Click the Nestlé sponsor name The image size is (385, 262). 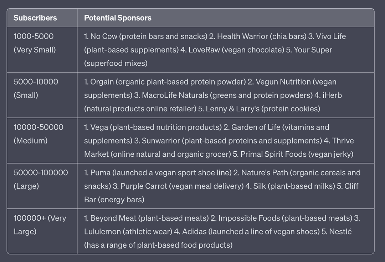point(340,232)
